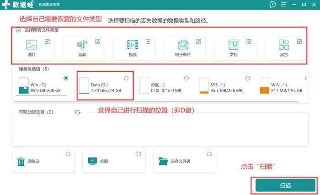Click the Data (D:) drive icon
The height and width of the screenshot is (195, 320).
(84, 86)
